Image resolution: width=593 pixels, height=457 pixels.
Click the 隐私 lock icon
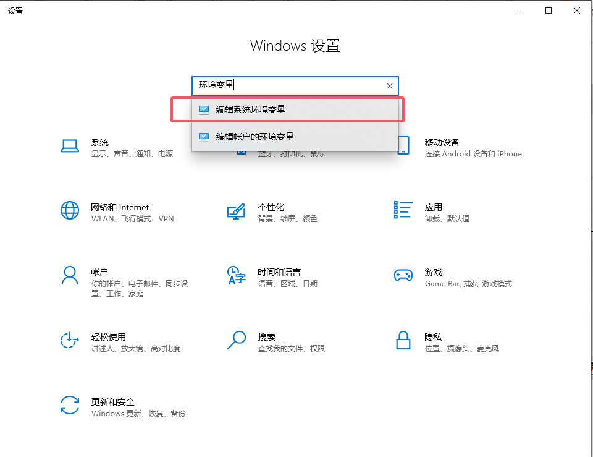tap(403, 340)
